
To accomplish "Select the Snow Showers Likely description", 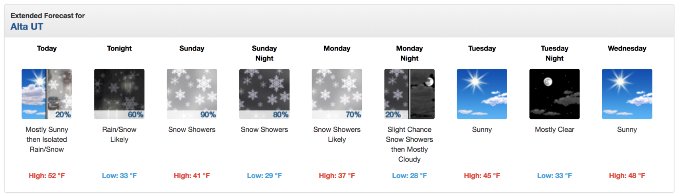I will pos(337,135).
